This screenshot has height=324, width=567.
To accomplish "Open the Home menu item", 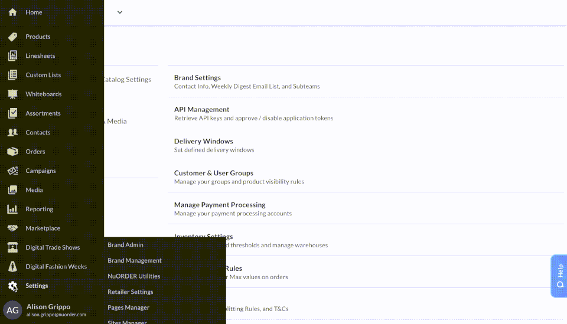I will click(34, 12).
